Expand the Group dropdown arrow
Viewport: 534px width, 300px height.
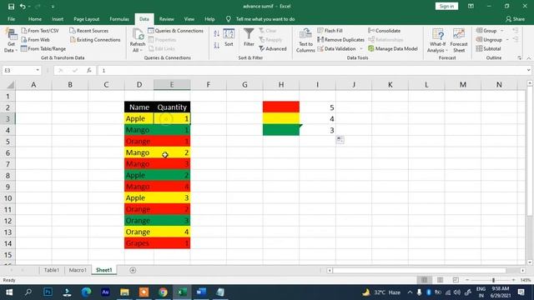click(502, 31)
